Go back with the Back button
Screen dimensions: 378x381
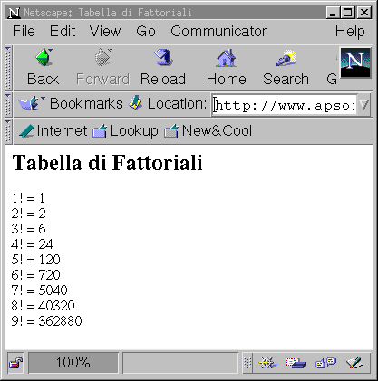(44, 68)
